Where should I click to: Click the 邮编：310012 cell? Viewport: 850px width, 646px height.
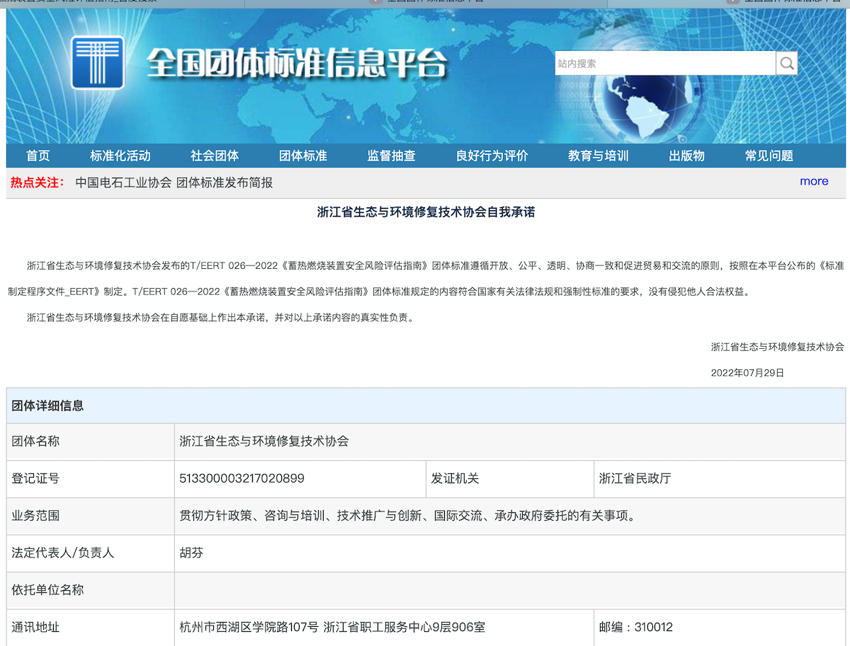pyautogui.click(x=720, y=628)
